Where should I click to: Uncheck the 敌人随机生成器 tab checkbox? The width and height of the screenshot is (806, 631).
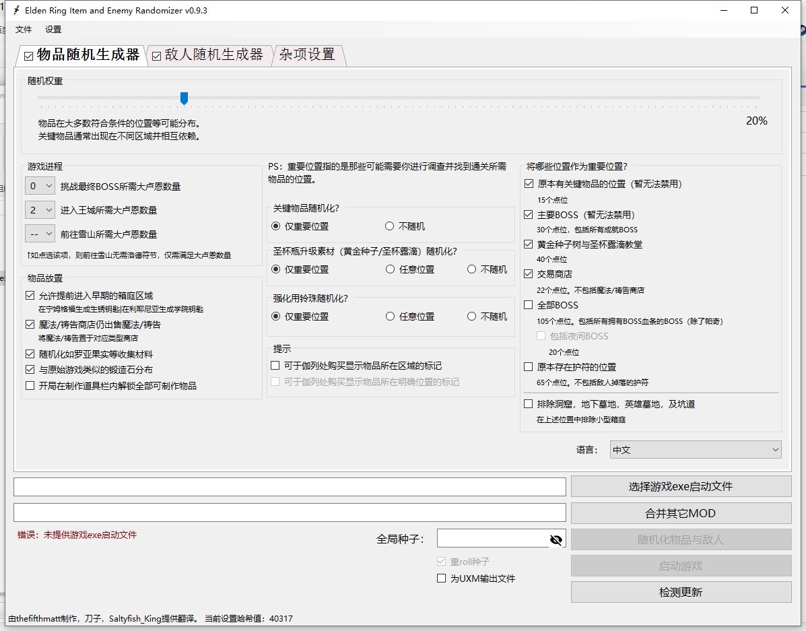(x=157, y=56)
